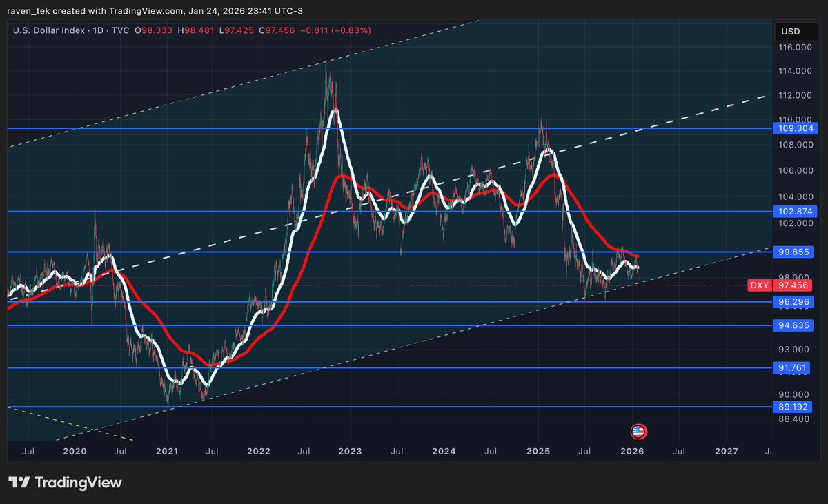Screen dimensions: 828x504
Task: Click the 2025 label on the time axis
Action: (x=538, y=452)
